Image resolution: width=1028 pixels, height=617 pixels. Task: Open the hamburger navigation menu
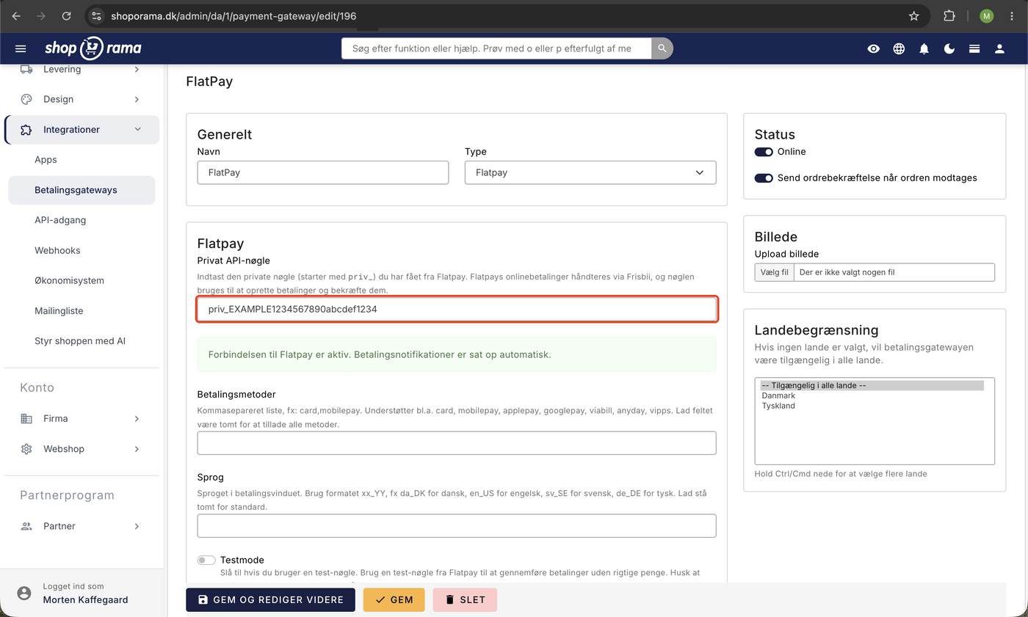pyautogui.click(x=21, y=48)
